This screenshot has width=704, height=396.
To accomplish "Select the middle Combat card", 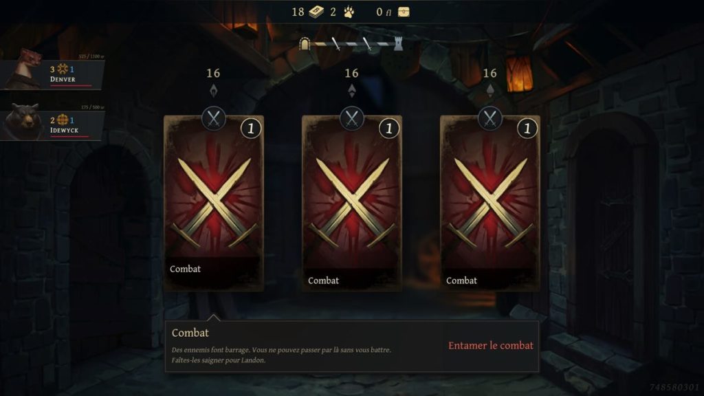I will pos(352,203).
